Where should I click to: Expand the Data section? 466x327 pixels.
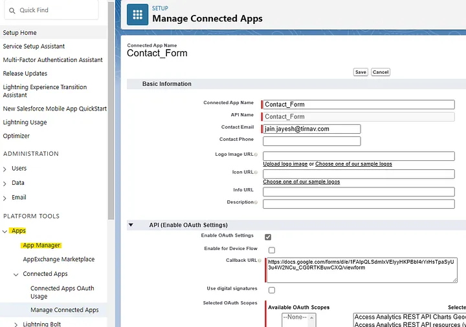click(x=5, y=184)
